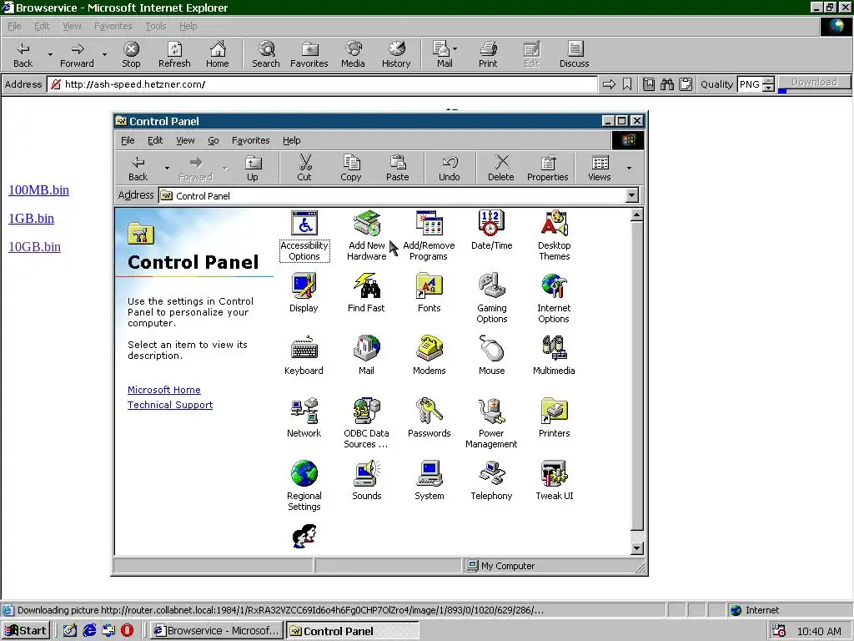854x641 pixels.
Task: Open the Modems applet
Action: (x=429, y=356)
